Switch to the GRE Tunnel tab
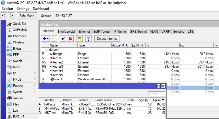The image size is (219, 119). 138,32
